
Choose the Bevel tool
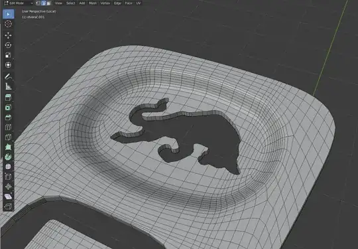(8, 118)
